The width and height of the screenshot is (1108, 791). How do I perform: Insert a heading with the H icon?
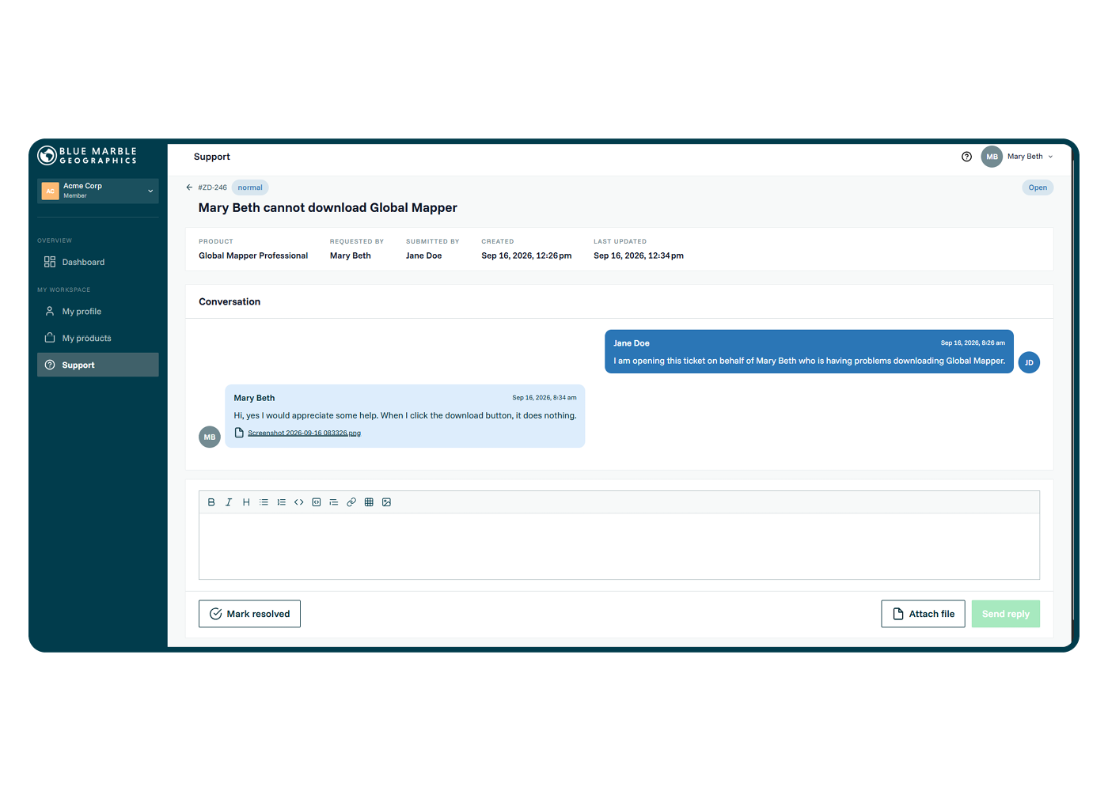pos(246,502)
